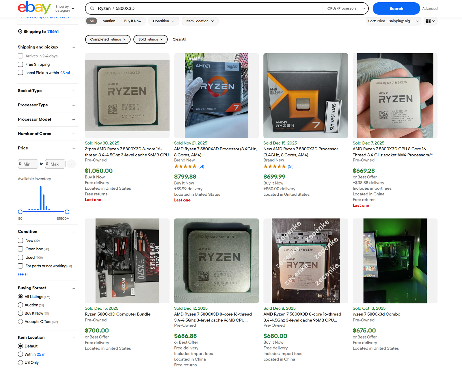Image resolution: width=462 pixels, height=368 pixels.
Task: Click the blue Search button
Action: (x=396, y=8)
